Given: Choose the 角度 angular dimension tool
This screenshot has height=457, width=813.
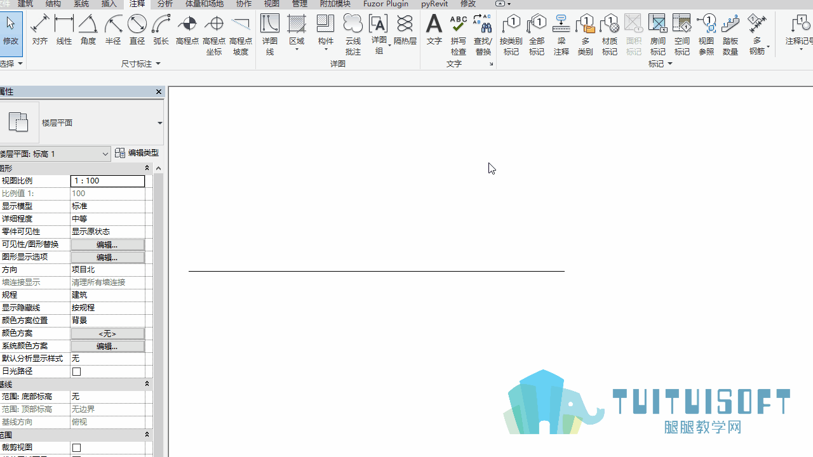Looking at the screenshot, I should tap(88, 30).
